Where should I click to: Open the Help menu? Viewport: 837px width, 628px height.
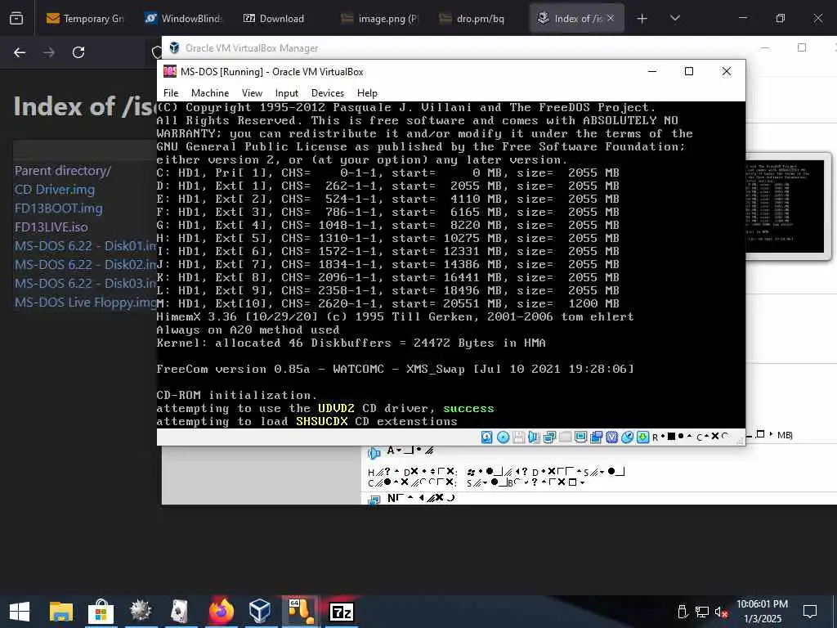pos(367,93)
